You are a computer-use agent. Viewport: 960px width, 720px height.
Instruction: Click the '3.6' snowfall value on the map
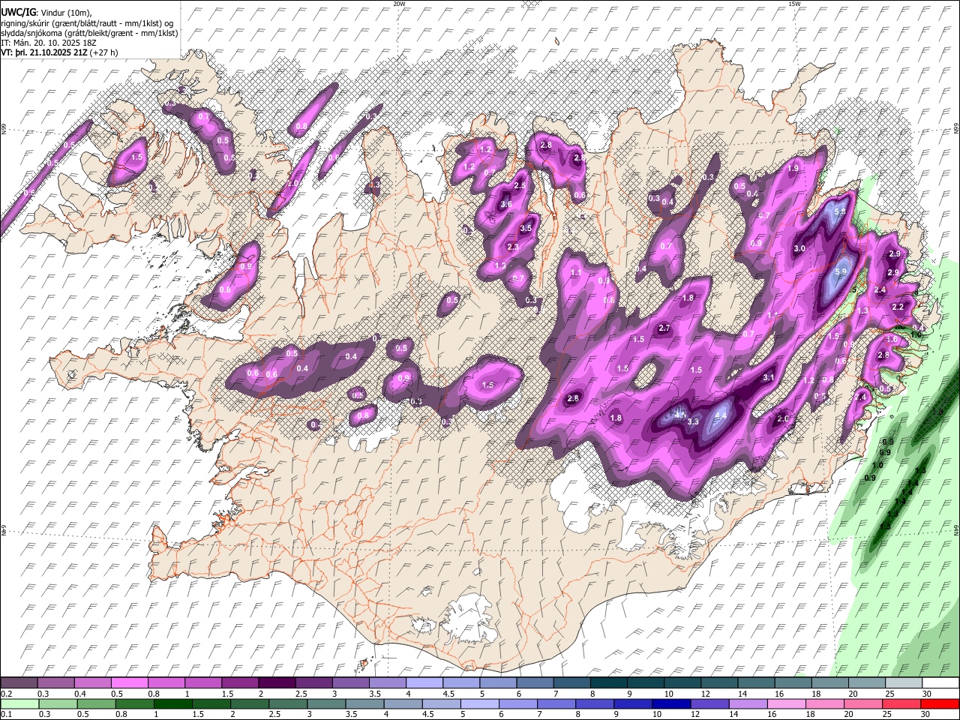(506, 204)
